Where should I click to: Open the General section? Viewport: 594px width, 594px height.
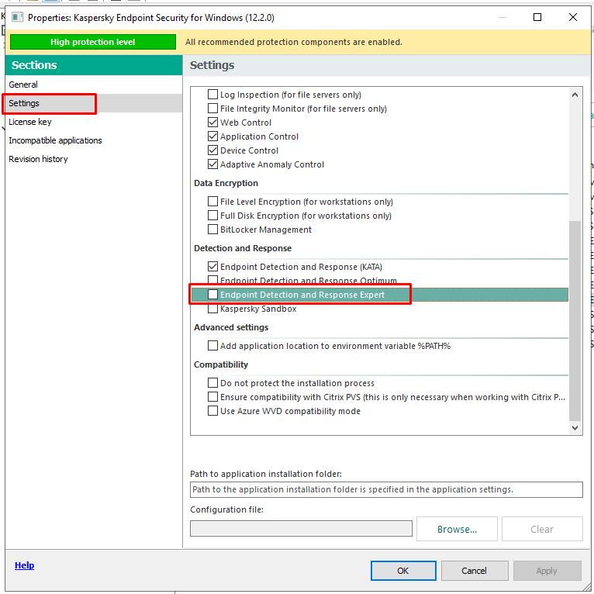94,85
